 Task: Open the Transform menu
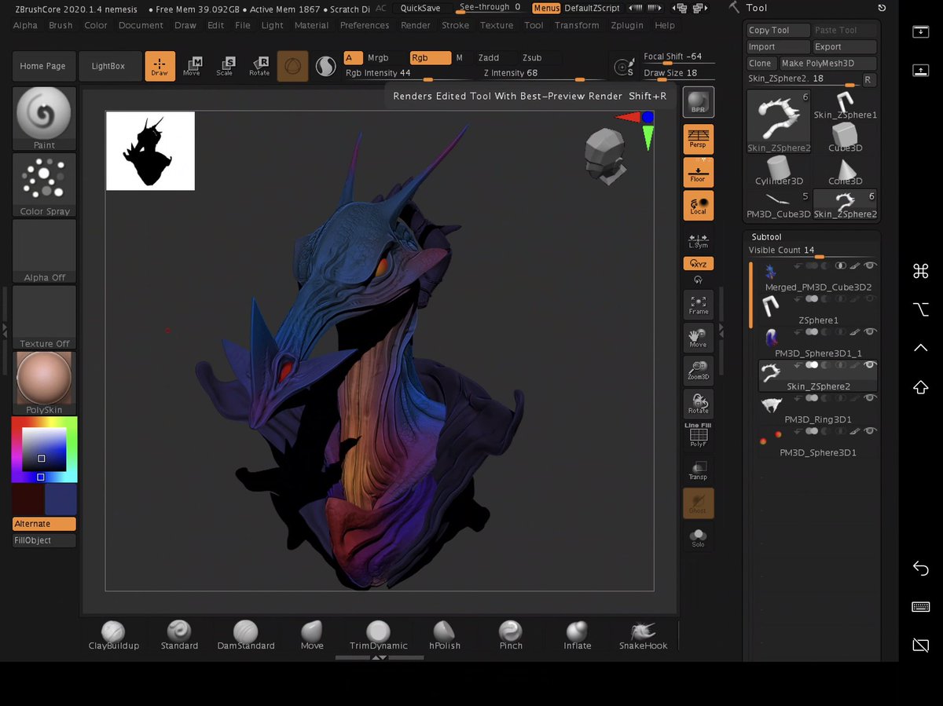[576, 25]
